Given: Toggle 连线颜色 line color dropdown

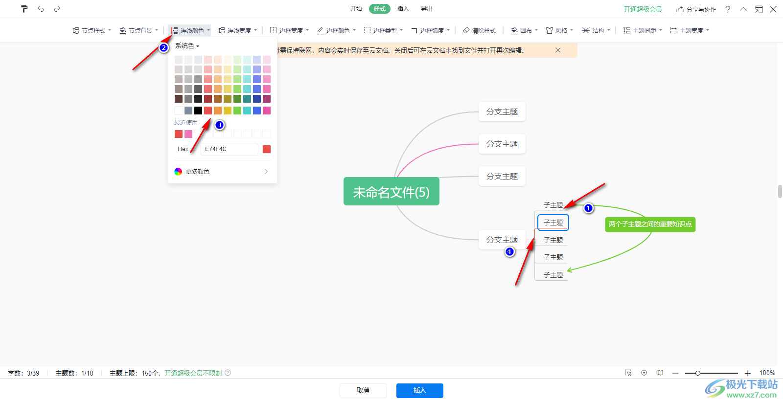Looking at the screenshot, I should coord(190,30).
